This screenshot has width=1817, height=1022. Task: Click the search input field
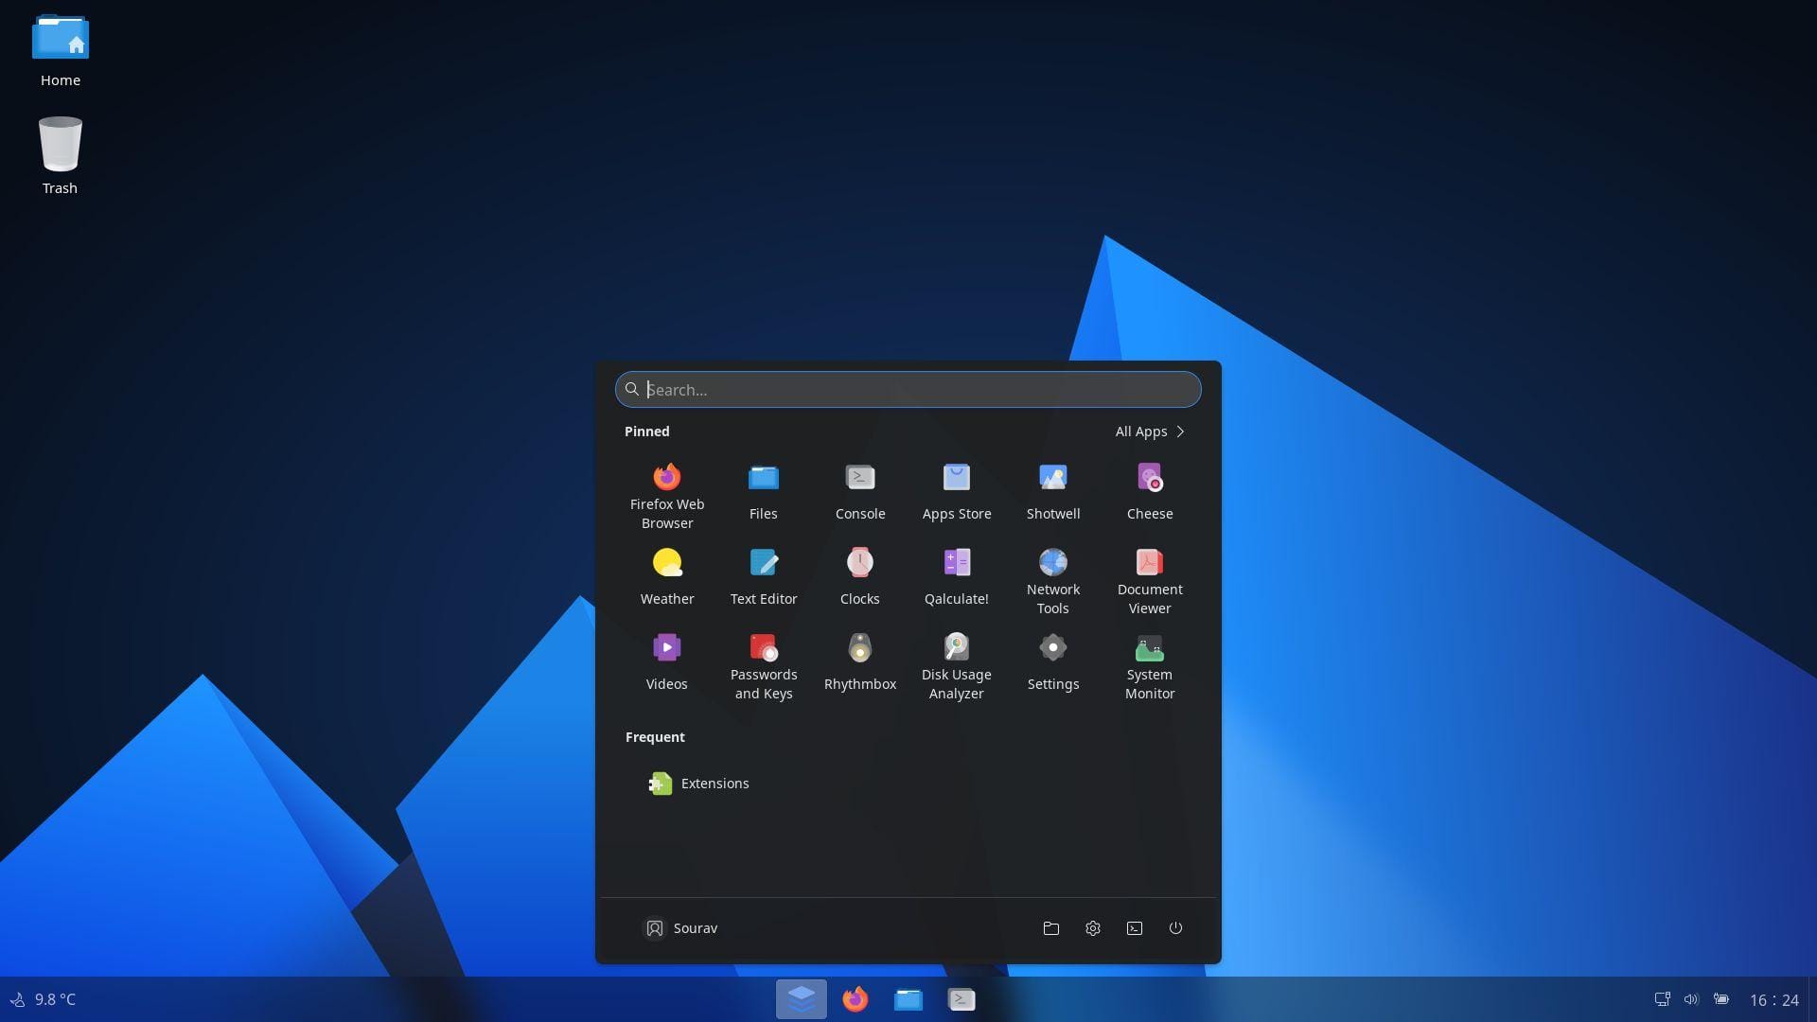pyautogui.click(x=908, y=388)
